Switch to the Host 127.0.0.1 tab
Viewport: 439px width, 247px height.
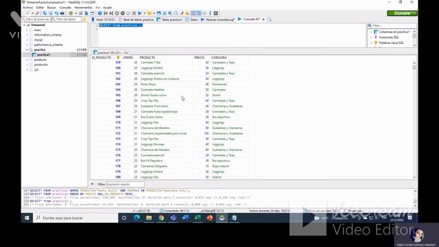click(104, 19)
